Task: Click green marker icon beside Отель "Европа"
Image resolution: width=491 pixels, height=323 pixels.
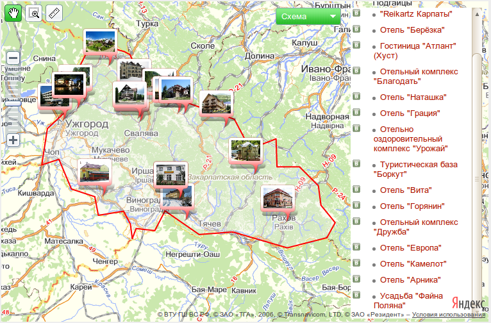Action: pos(356,247)
